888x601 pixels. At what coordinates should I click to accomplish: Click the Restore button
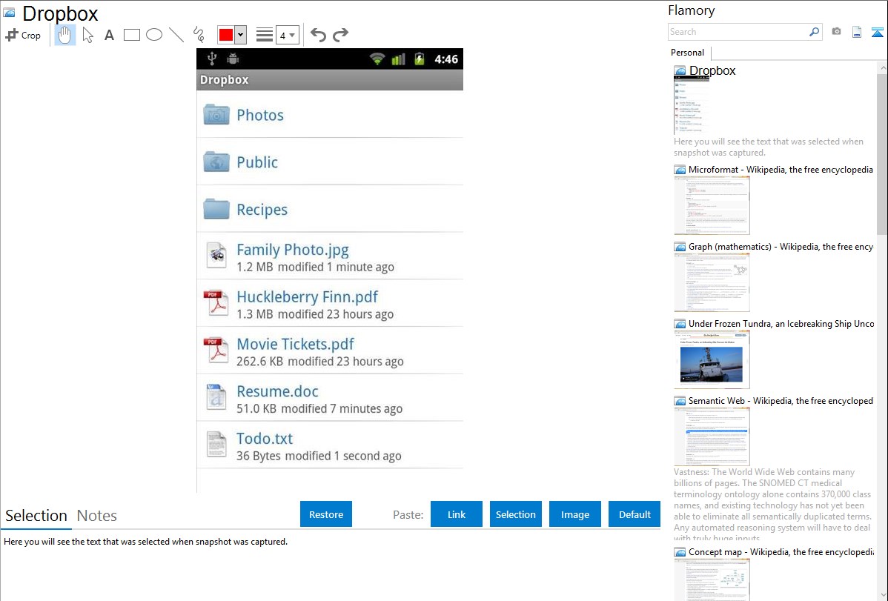(326, 514)
